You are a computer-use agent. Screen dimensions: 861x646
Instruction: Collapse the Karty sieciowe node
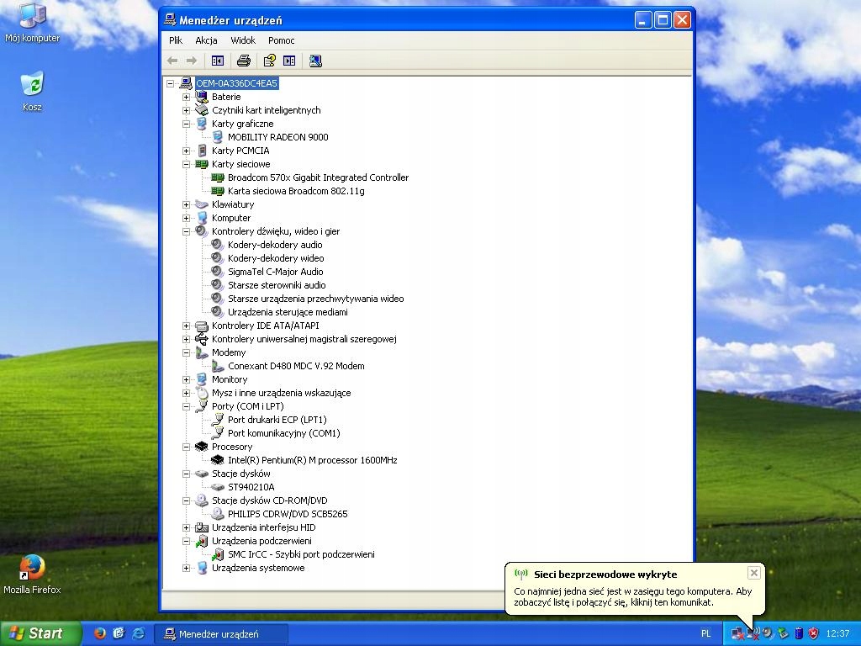[x=186, y=164]
